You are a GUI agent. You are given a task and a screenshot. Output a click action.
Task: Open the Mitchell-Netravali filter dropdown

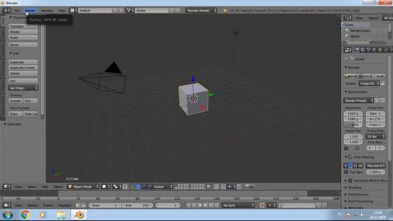click(375, 166)
